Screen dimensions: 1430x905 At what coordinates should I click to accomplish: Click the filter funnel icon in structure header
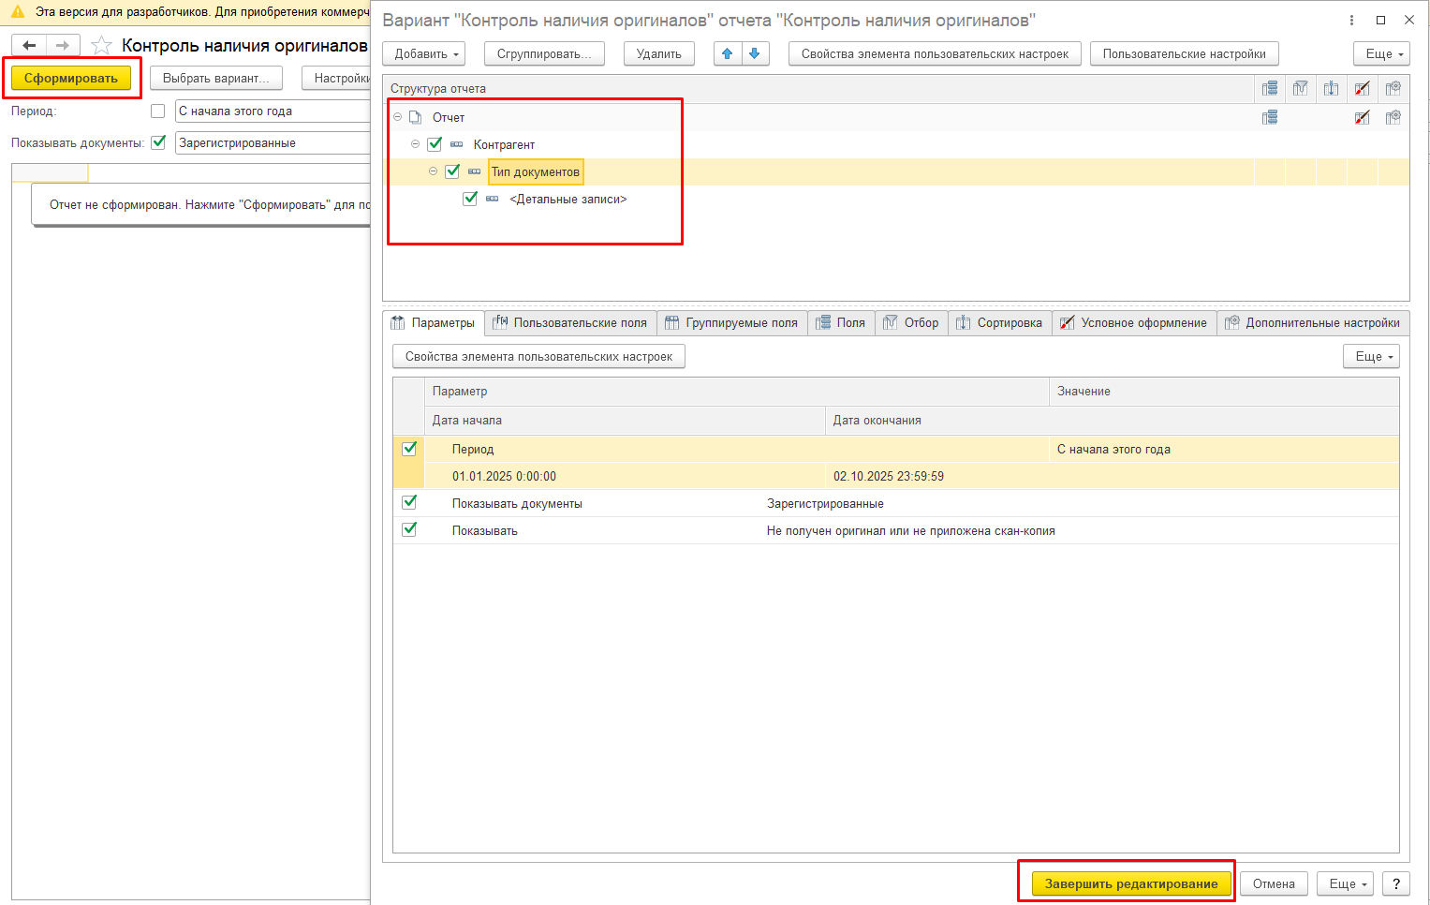(1301, 88)
